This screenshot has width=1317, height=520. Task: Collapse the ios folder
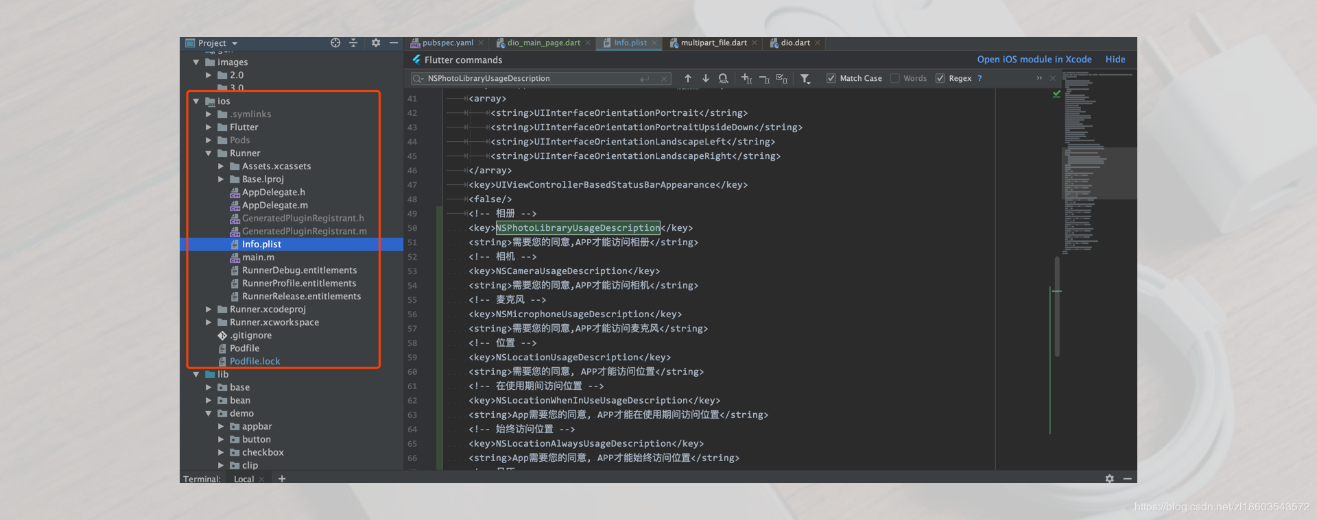(x=196, y=101)
